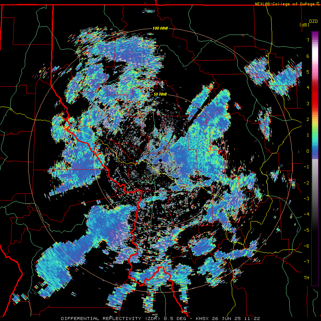Click the 100 NMI range ring label

coord(160,28)
